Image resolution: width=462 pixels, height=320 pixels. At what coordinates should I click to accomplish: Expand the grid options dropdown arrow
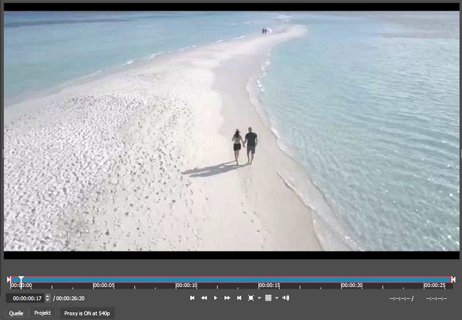coord(276,298)
